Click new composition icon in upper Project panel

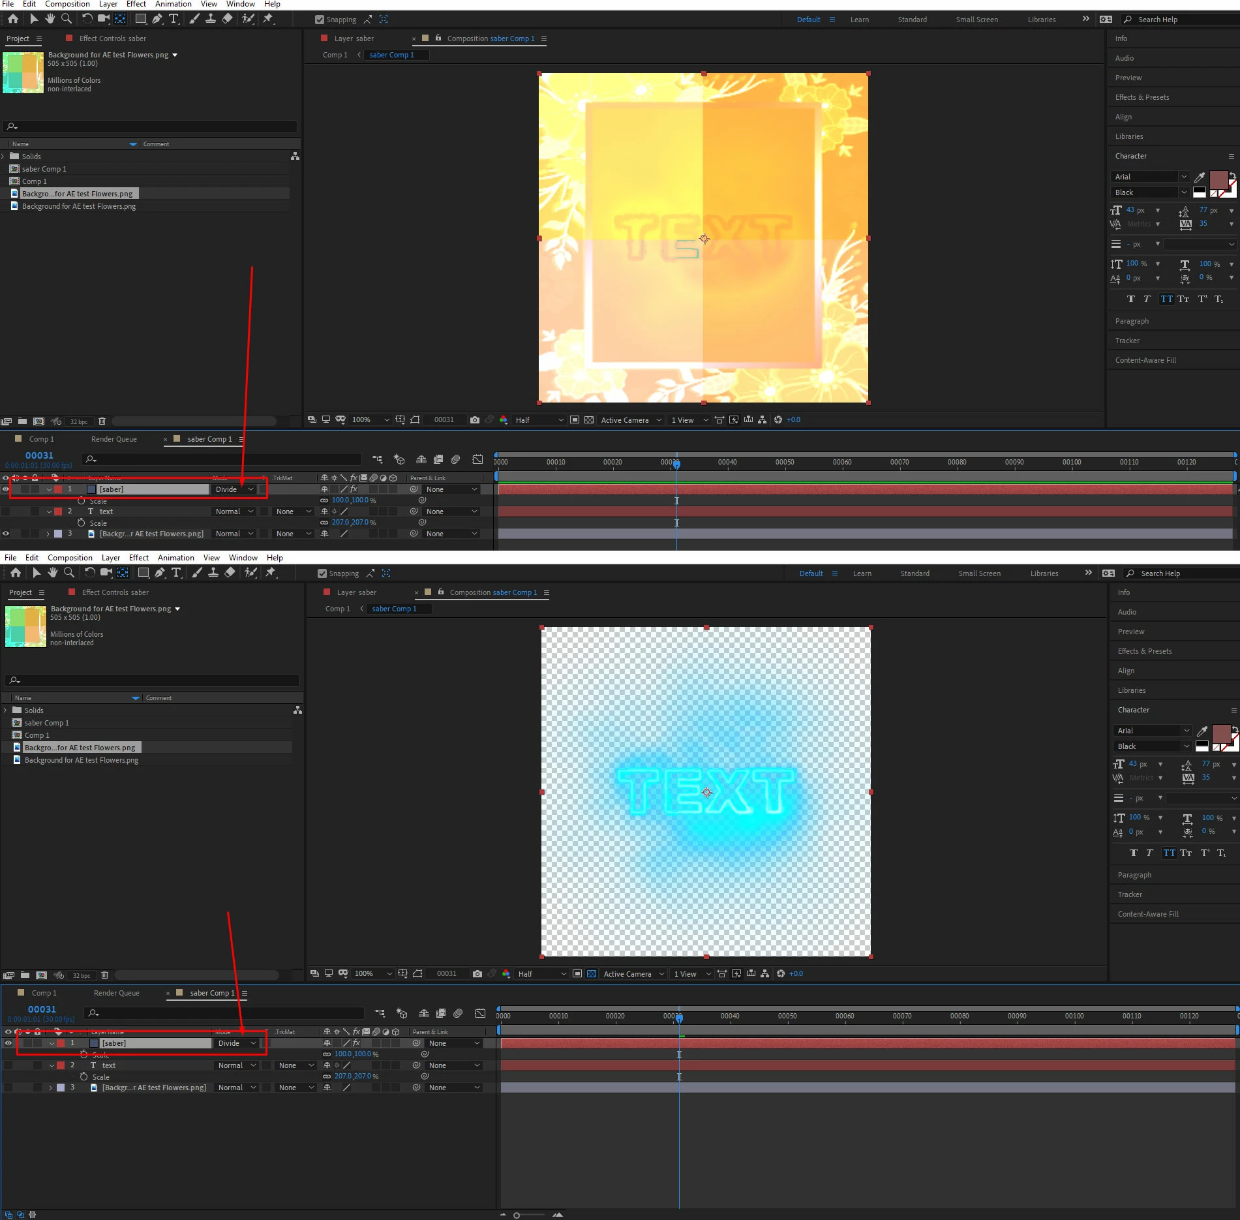(x=39, y=421)
